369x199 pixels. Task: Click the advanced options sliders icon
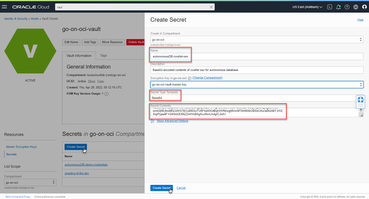click(x=153, y=121)
